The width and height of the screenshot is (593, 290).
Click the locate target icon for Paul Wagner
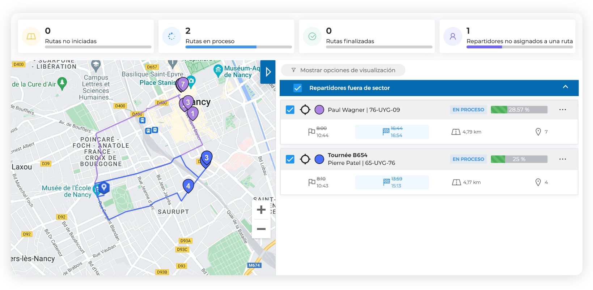coord(305,110)
